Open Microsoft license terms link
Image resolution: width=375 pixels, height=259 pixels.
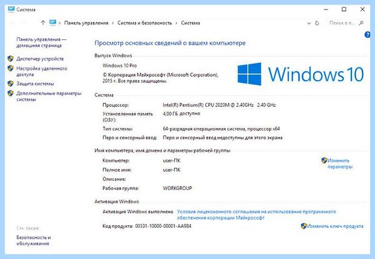256,215
